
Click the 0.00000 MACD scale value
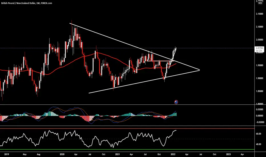(x=259, y=116)
